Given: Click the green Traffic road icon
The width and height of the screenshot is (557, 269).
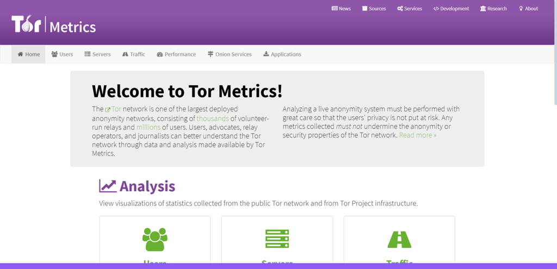Looking at the screenshot, I should point(399,239).
